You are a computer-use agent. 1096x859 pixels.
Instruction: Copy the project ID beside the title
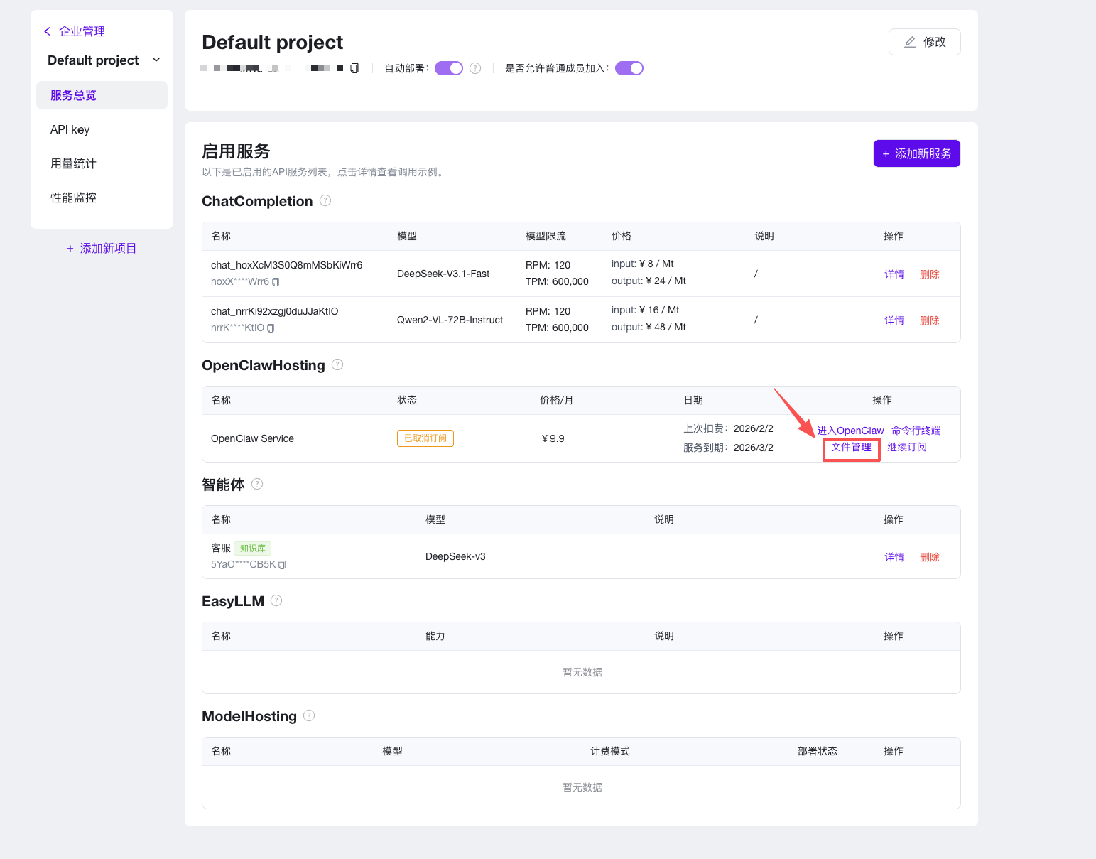tap(354, 68)
